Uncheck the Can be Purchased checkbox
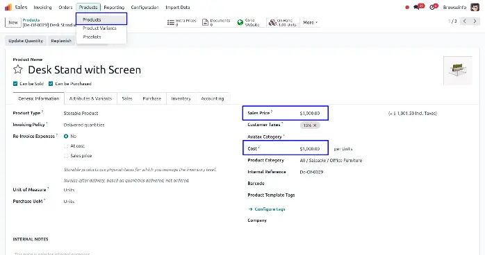485x255 pixels. (51, 84)
